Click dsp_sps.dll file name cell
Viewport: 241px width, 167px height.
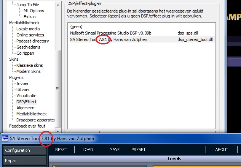(x=188, y=33)
